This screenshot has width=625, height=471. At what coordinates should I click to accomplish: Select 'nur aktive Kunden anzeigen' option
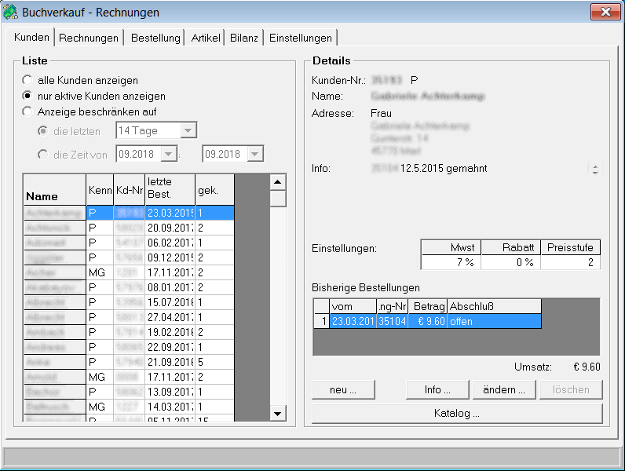click(27, 96)
